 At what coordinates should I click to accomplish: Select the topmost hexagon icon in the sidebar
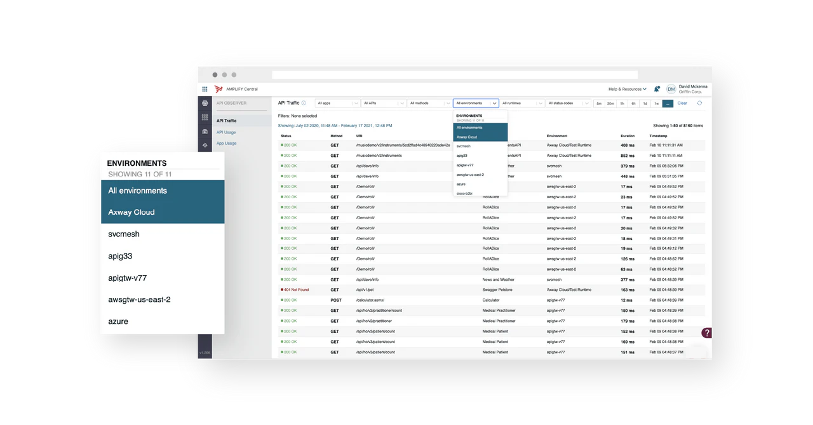coord(205,102)
